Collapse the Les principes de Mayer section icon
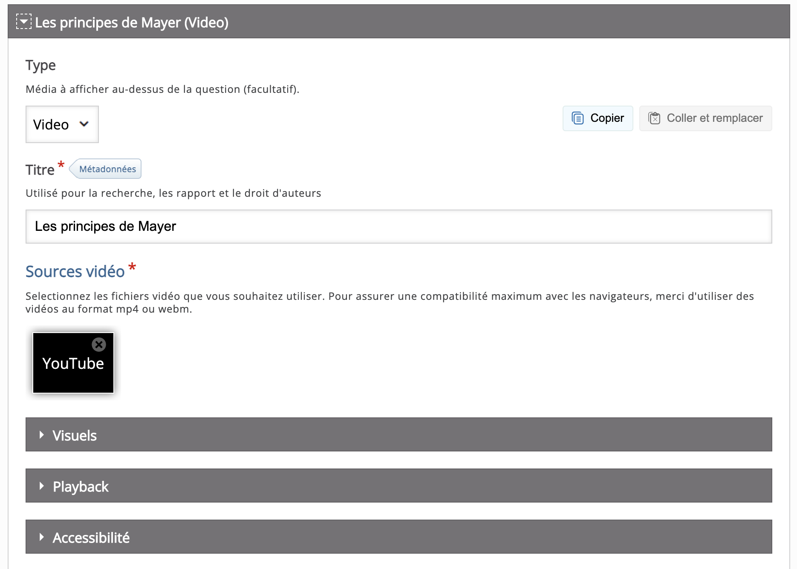This screenshot has height=569, width=797. (23, 22)
